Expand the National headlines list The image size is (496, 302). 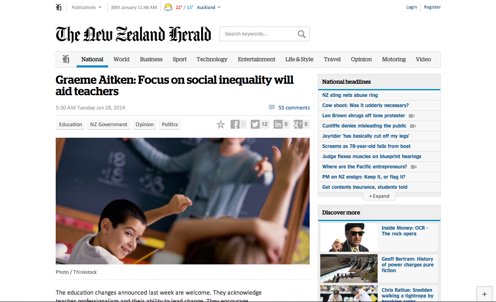coord(379,196)
